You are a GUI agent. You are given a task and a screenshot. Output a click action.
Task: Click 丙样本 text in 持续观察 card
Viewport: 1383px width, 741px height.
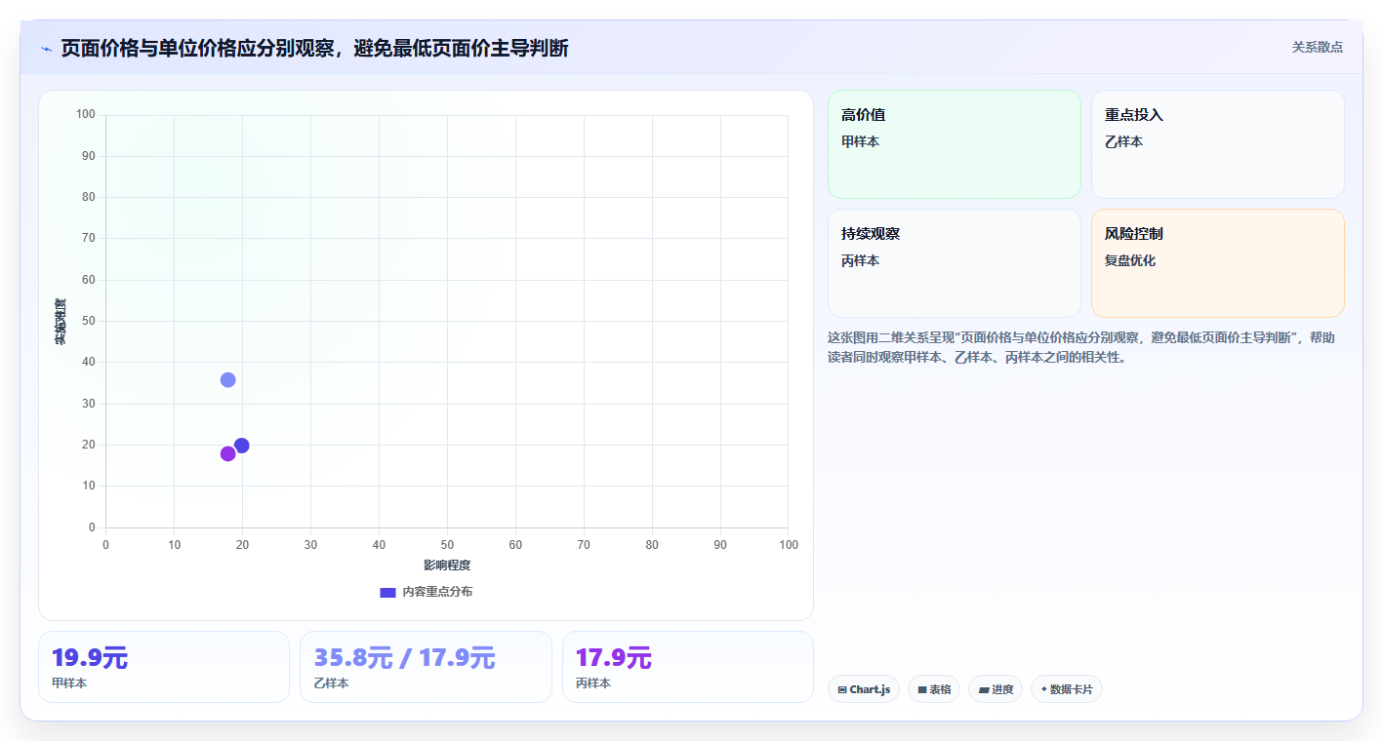861,261
